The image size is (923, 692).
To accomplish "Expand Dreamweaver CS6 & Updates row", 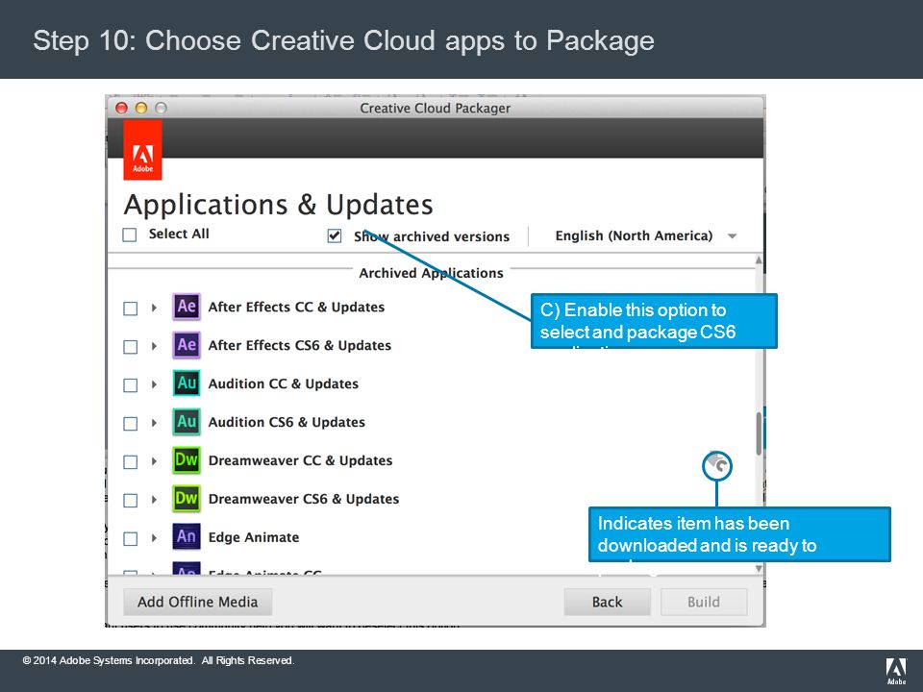I will click(154, 499).
